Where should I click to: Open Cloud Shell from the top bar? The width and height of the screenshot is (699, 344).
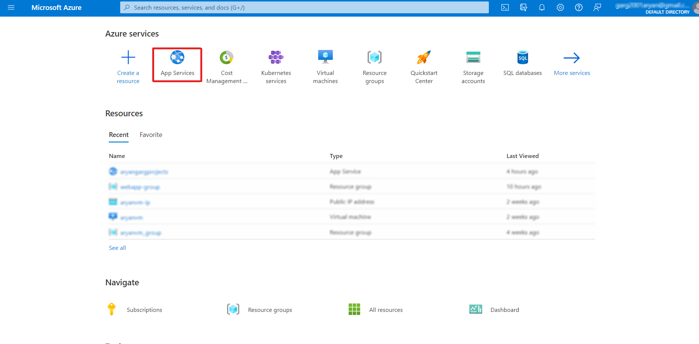[505, 7]
